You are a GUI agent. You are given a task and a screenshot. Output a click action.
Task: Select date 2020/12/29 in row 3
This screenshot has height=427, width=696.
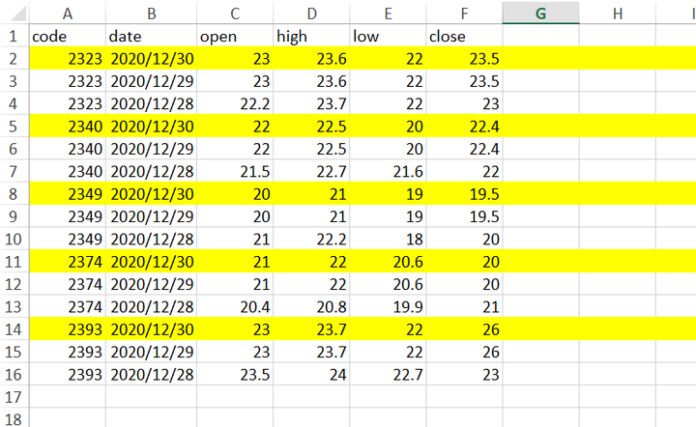tap(152, 81)
